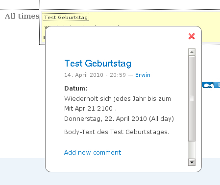Click the scrollbar track below the thumb

coord(192,150)
